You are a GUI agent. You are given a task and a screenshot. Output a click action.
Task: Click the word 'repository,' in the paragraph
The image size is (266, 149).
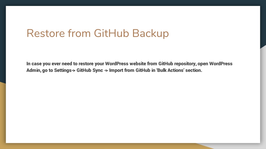[x=185, y=64]
